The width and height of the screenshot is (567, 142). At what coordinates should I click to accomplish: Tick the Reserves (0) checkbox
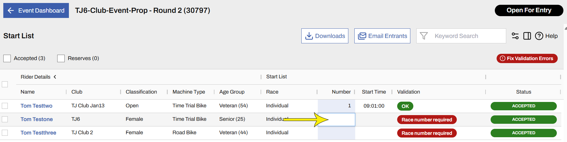61,58
